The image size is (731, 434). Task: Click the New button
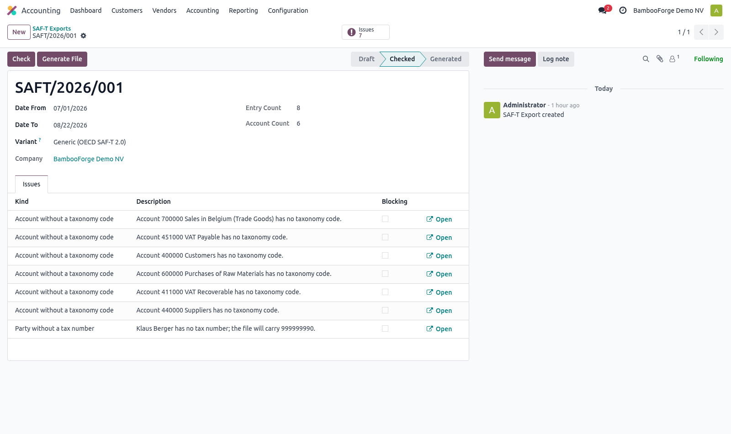click(x=19, y=32)
